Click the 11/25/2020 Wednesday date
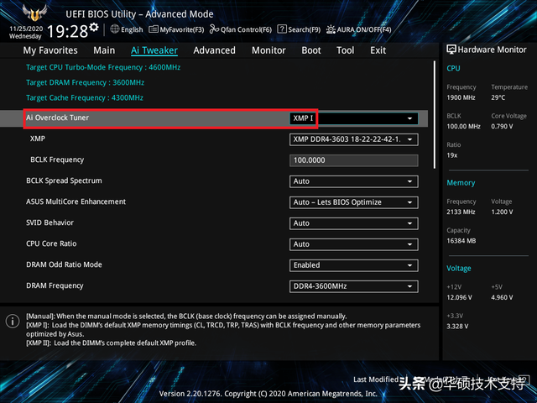 point(26,32)
